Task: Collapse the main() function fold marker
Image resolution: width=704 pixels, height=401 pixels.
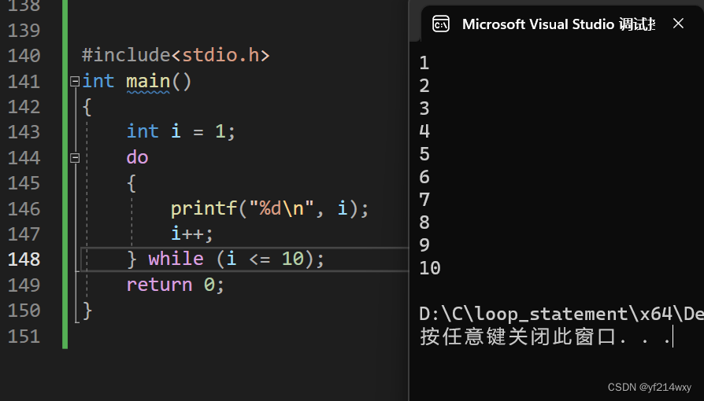Action: click(75, 81)
